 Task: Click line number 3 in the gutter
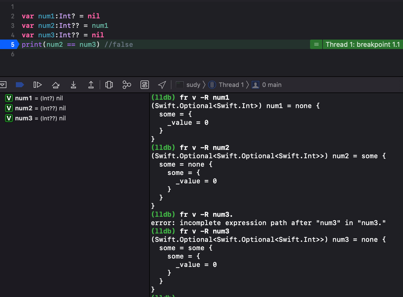pos(13,26)
